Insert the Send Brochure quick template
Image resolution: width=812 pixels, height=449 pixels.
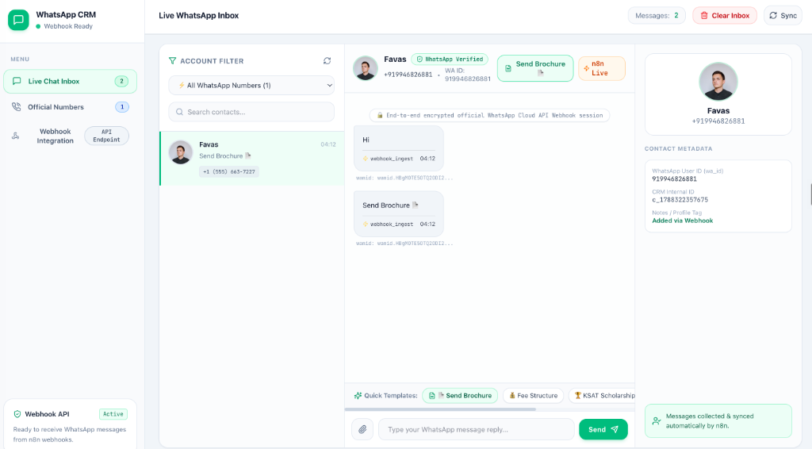pyautogui.click(x=460, y=396)
